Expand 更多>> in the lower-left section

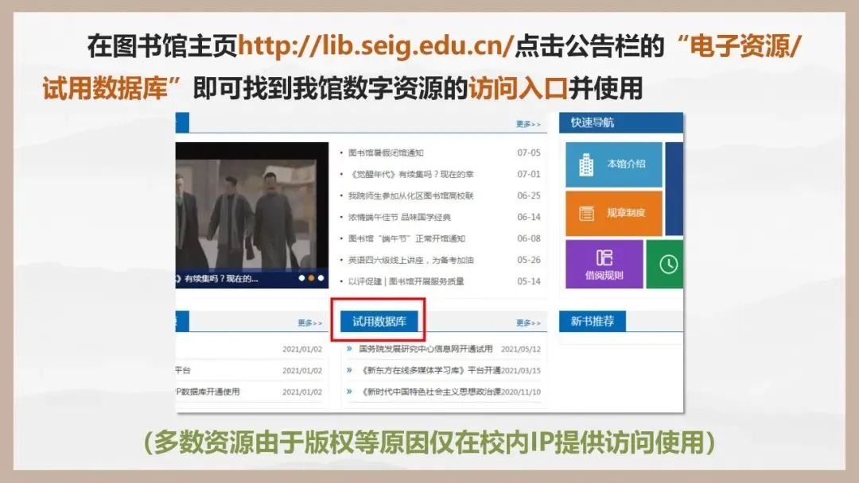click(x=310, y=323)
